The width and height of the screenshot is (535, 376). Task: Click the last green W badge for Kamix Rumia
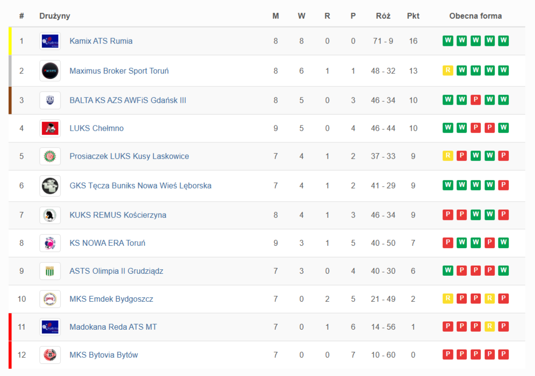504,41
